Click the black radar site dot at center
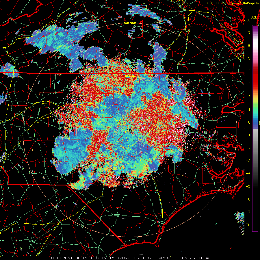 click(130, 130)
